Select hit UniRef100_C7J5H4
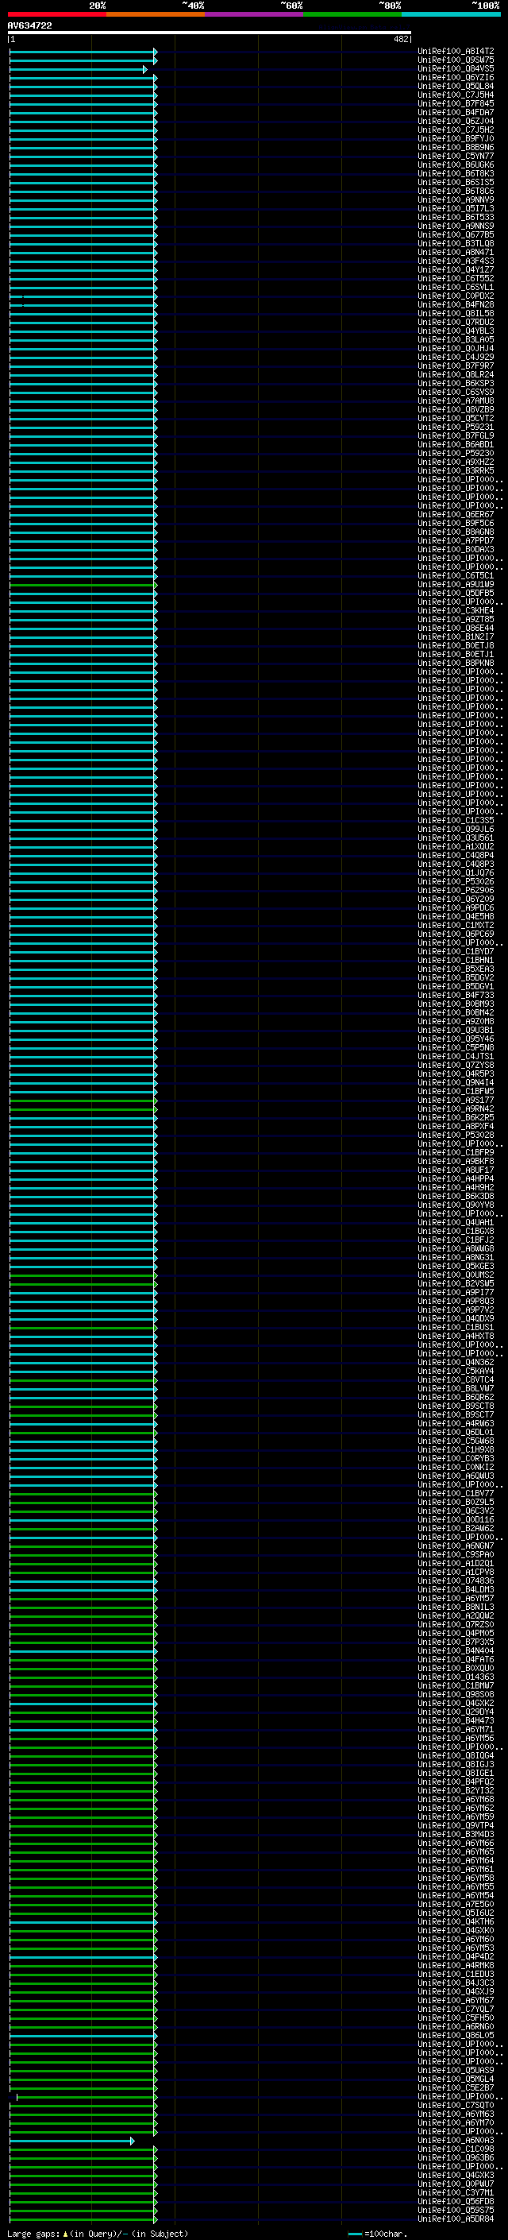508x2240 pixels. [x=456, y=95]
